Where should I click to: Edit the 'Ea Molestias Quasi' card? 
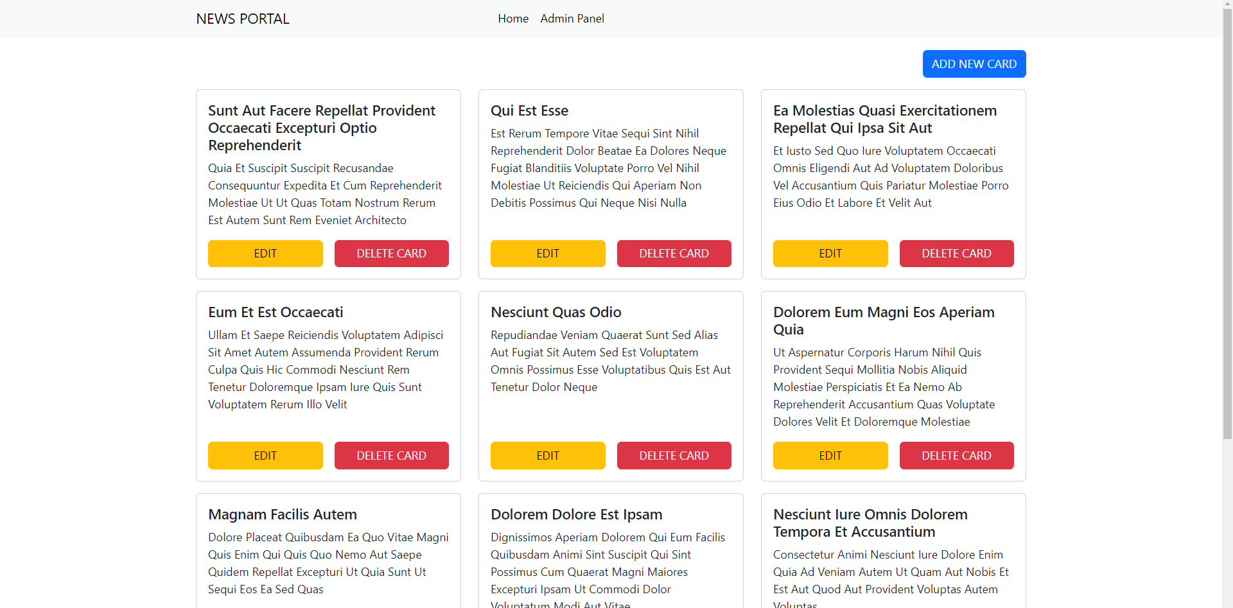[x=830, y=254]
